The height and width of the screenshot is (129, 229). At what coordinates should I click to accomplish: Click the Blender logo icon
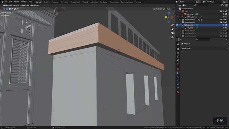[3, 2]
